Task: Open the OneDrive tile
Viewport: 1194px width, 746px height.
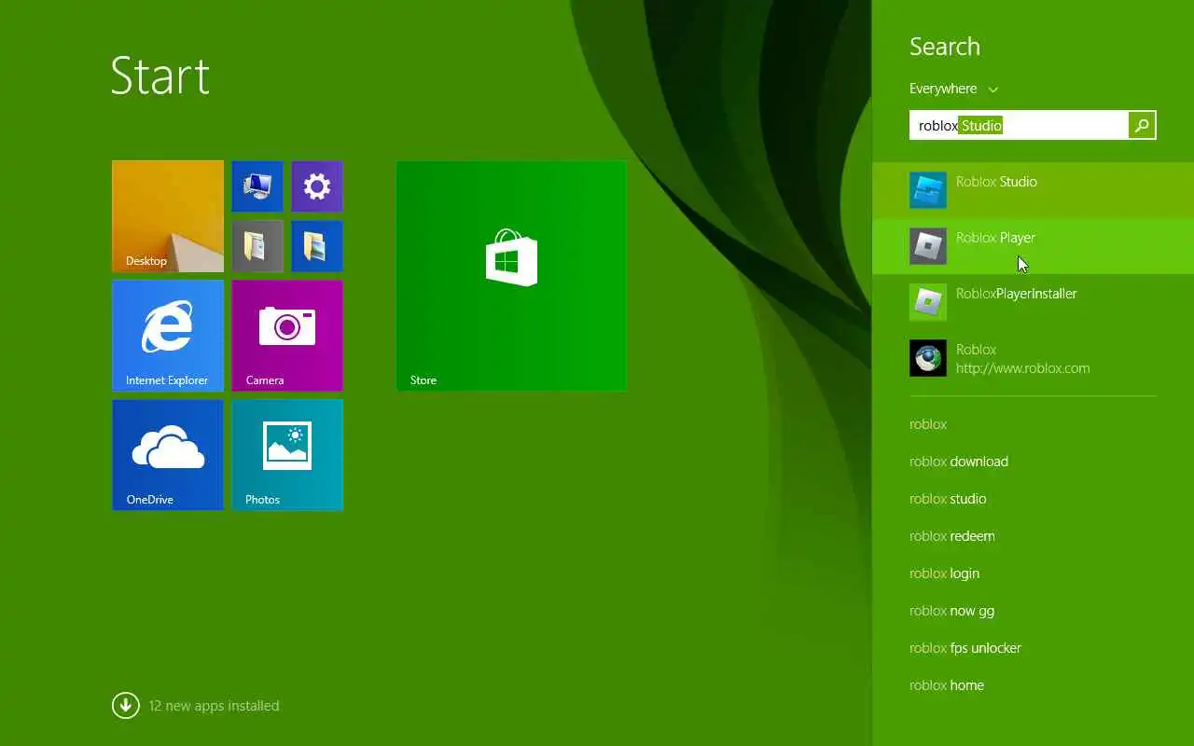Action: (168, 455)
